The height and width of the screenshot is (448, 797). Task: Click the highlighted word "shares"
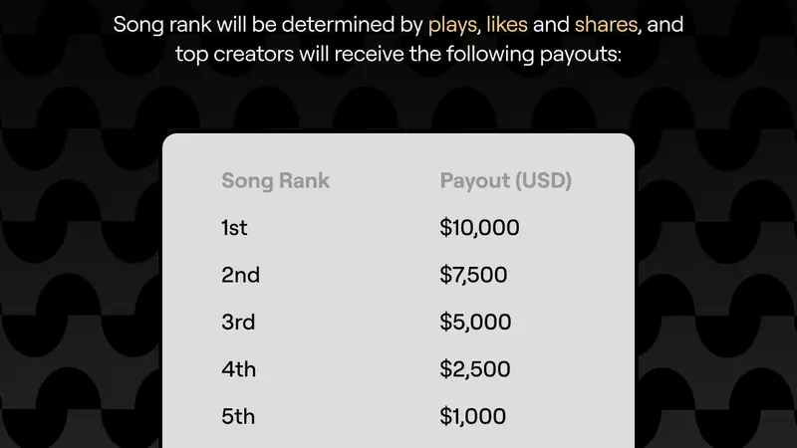(x=605, y=24)
